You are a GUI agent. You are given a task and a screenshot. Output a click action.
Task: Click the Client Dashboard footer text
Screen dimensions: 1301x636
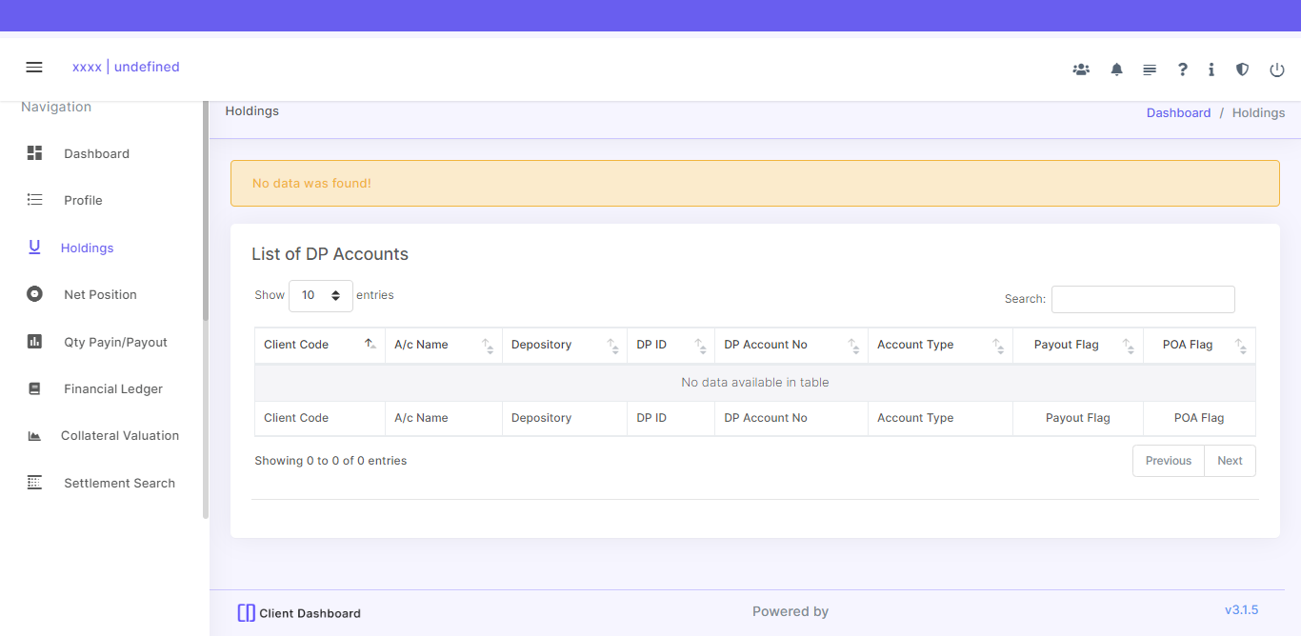pyautogui.click(x=310, y=613)
